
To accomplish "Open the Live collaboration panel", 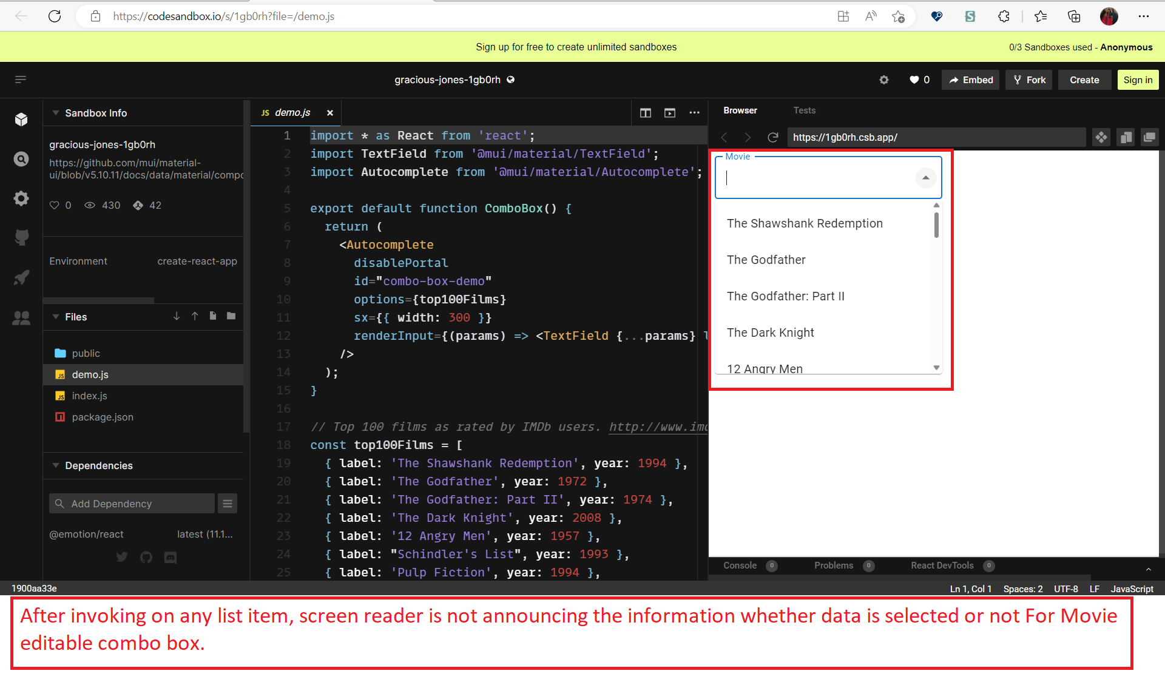I will pyautogui.click(x=21, y=317).
